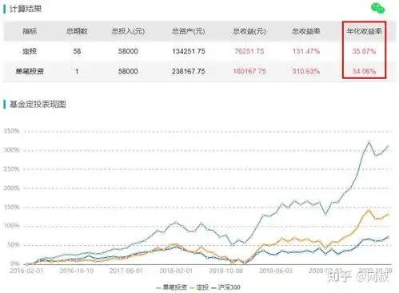Image resolution: width=399 pixels, height=293 pixels.
Task: Click the 2016-10-10 date on the x-axis
Action: click(77, 271)
